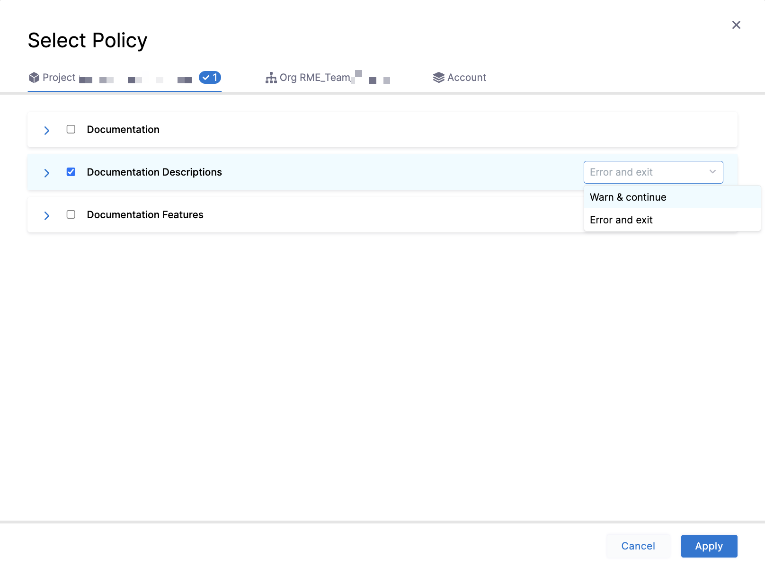Image resolution: width=765 pixels, height=567 pixels.
Task: Select the Warn & continue option
Action: (628, 197)
